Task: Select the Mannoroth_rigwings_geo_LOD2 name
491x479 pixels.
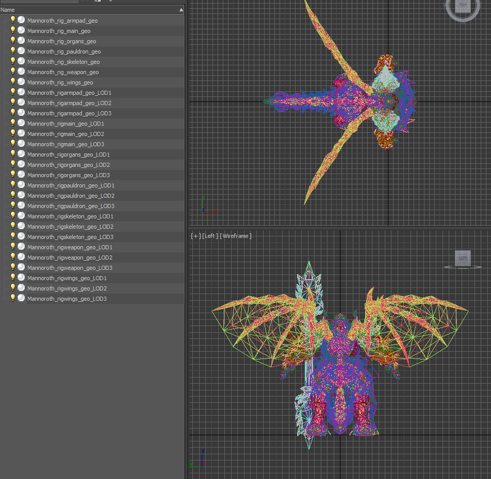Action: pos(67,289)
